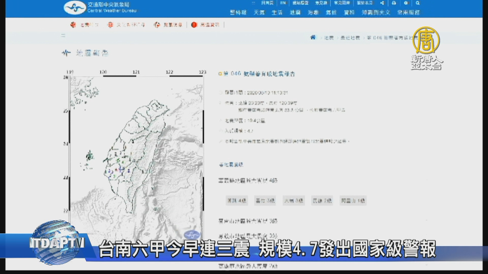This screenshot has width=488, height=274.
Task: Click the 民雄 2級 station tag
Action: (x=322, y=201)
